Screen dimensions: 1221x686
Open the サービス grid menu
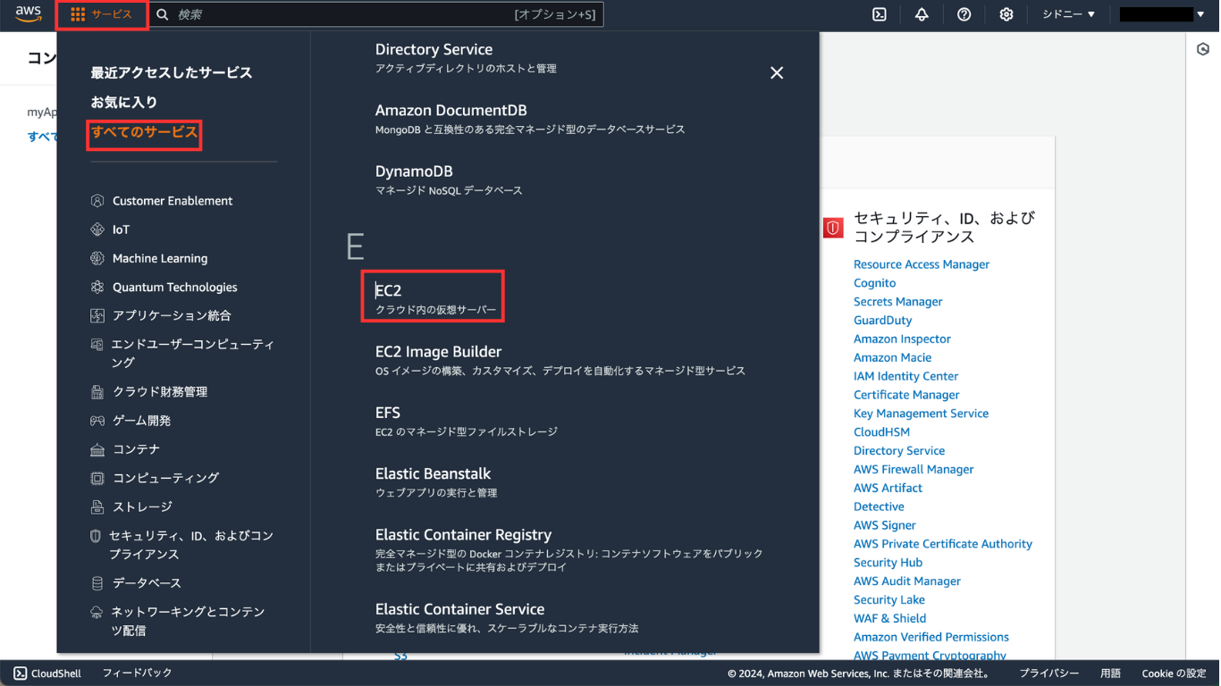tap(102, 14)
